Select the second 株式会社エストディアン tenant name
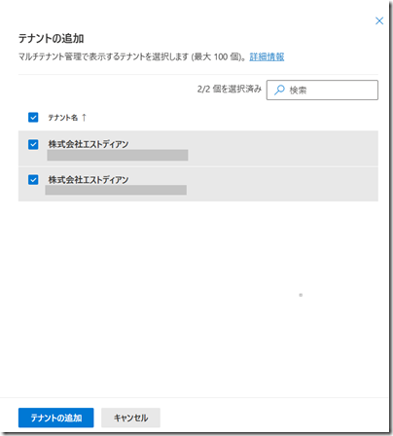The height and width of the screenshot is (436, 393). coord(89,179)
